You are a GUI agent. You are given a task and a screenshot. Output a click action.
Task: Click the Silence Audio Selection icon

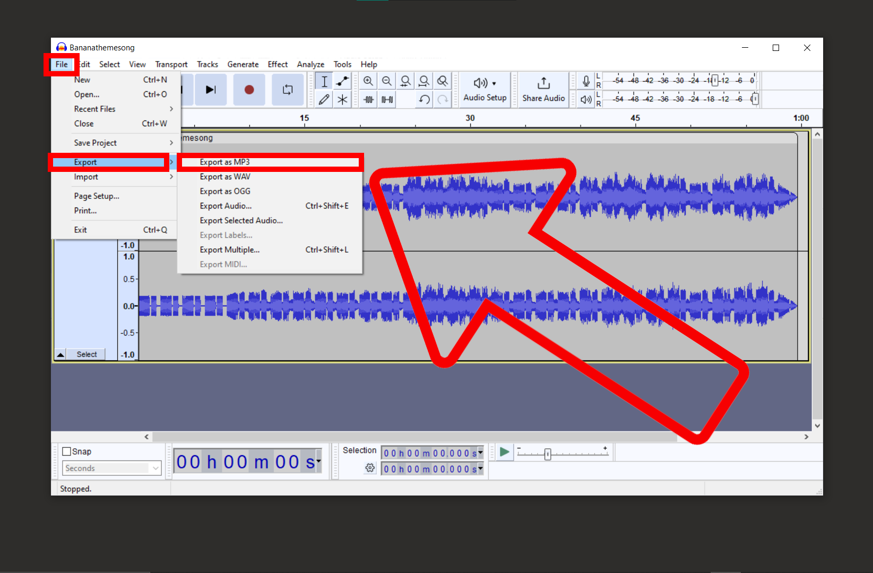pyautogui.click(x=387, y=99)
